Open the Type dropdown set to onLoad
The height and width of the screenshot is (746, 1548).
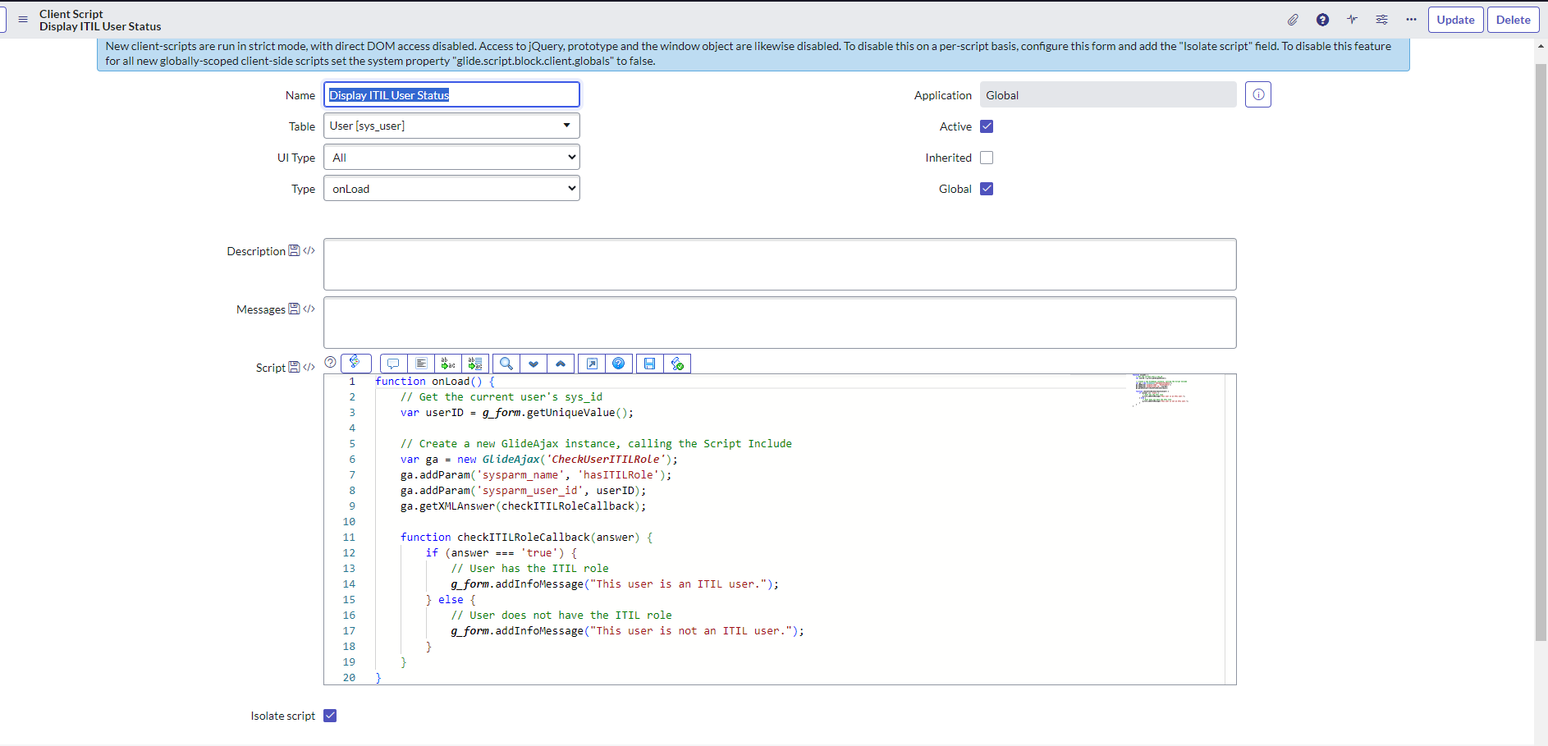(451, 189)
